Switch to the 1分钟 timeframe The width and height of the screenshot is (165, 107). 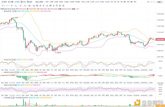point(51,2)
